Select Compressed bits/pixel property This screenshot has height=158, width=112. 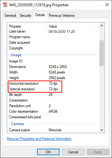click(x=25, y=117)
